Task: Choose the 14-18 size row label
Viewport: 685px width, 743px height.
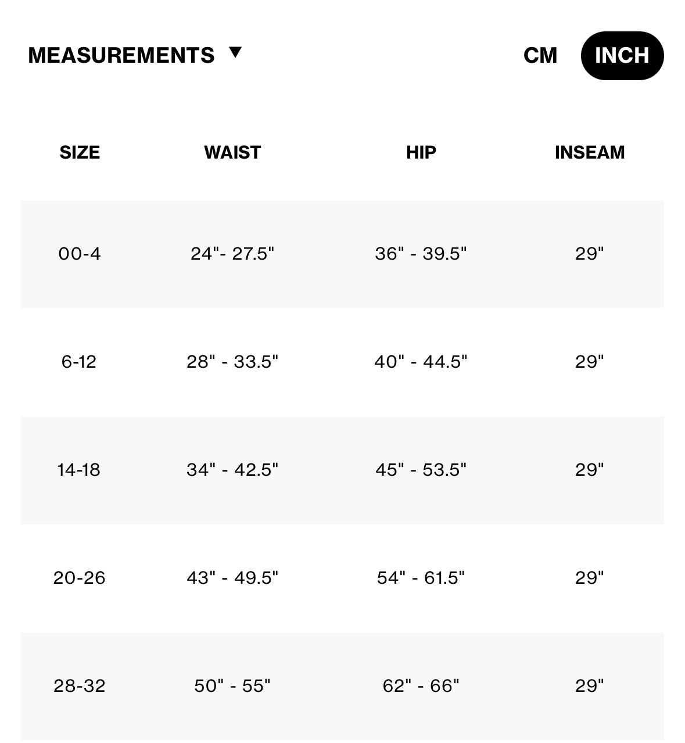Action: pyautogui.click(x=79, y=469)
